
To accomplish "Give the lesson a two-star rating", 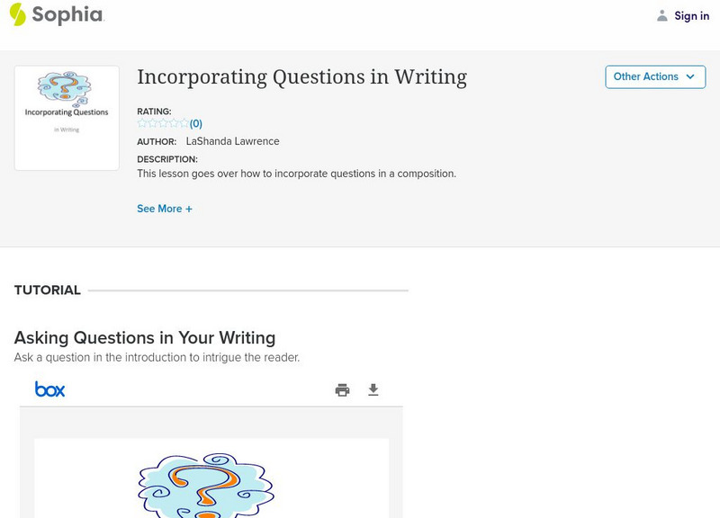I will pyautogui.click(x=152, y=123).
